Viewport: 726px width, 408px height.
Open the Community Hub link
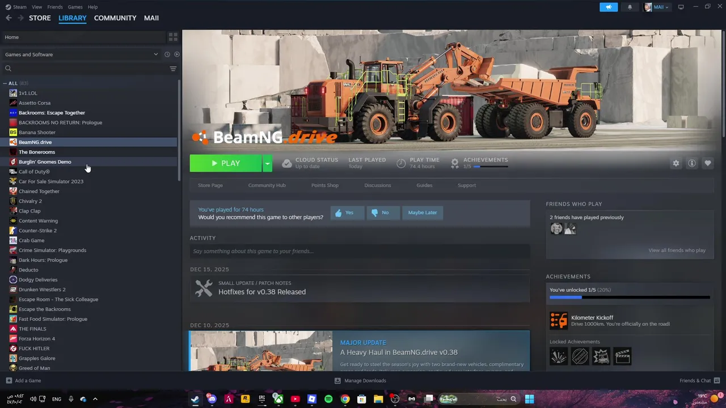pyautogui.click(x=267, y=185)
